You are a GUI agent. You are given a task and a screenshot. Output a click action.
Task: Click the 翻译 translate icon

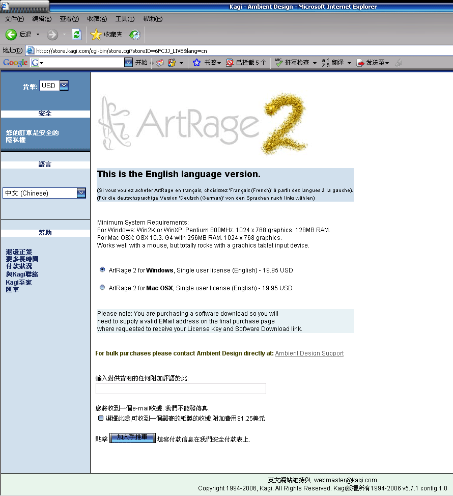[x=326, y=63]
